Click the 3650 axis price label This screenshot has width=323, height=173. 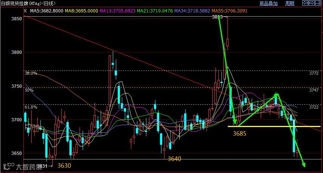(17, 153)
